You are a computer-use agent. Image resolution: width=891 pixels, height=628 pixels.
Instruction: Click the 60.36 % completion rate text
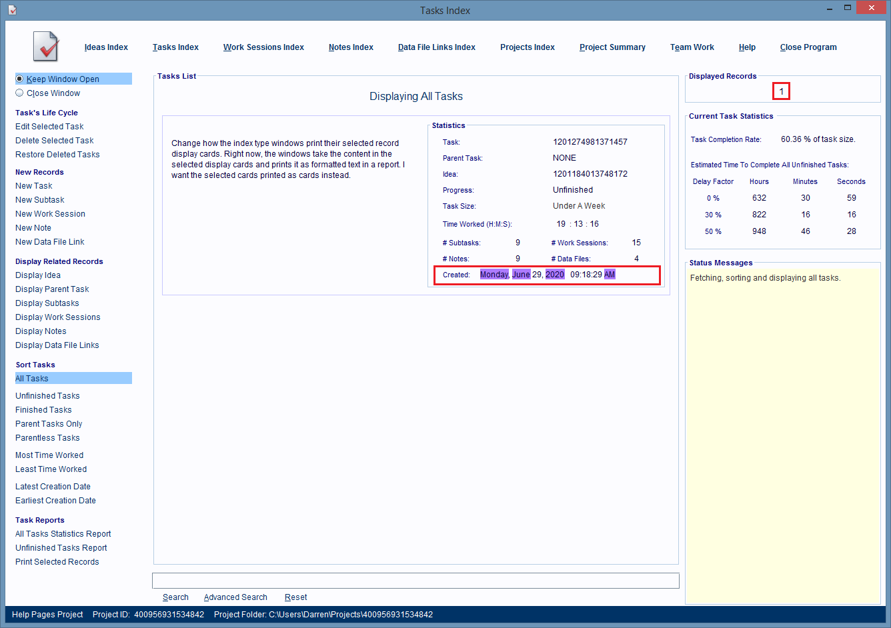tap(818, 139)
